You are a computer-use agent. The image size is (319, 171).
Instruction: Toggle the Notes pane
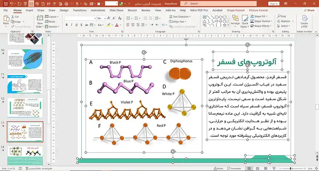pos(218,169)
